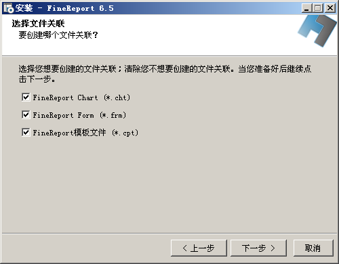Click the installer icon in the title bar
The height and width of the screenshot is (264, 339).
(9, 8)
